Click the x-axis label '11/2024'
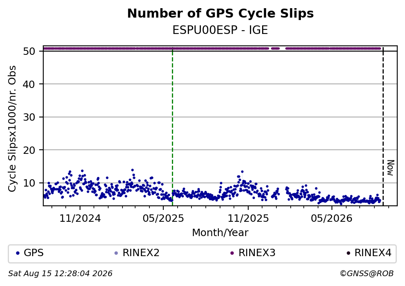This screenshot has height=286, width=405. (x=80, y=219)
